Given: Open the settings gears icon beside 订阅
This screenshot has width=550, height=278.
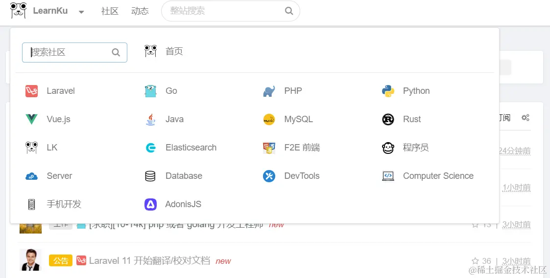Looking at the screenshot, I should tap(525, 118).
